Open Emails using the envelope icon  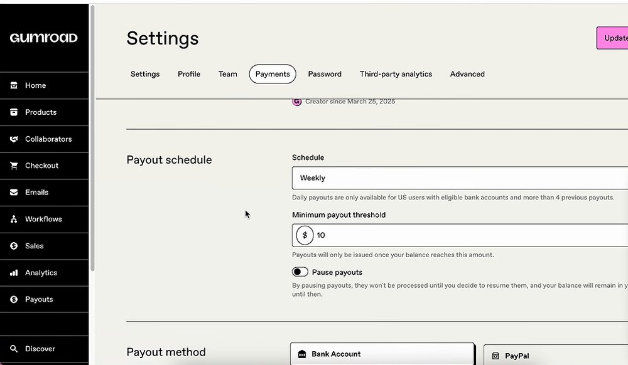coord(14,193)
